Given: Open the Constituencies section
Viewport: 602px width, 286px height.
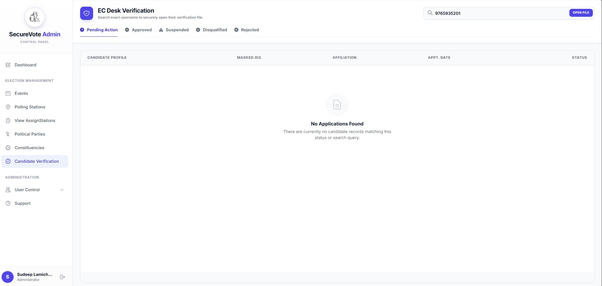Looking at the screenshot, I should point(29,148).
